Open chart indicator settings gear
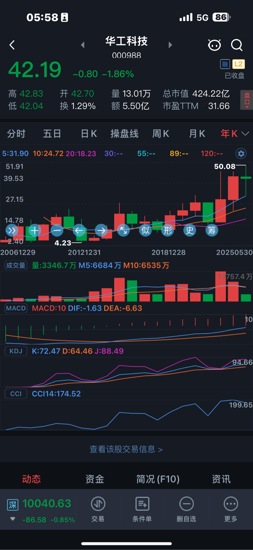Viewport: 253px width, 550px height. click(241, 154)
